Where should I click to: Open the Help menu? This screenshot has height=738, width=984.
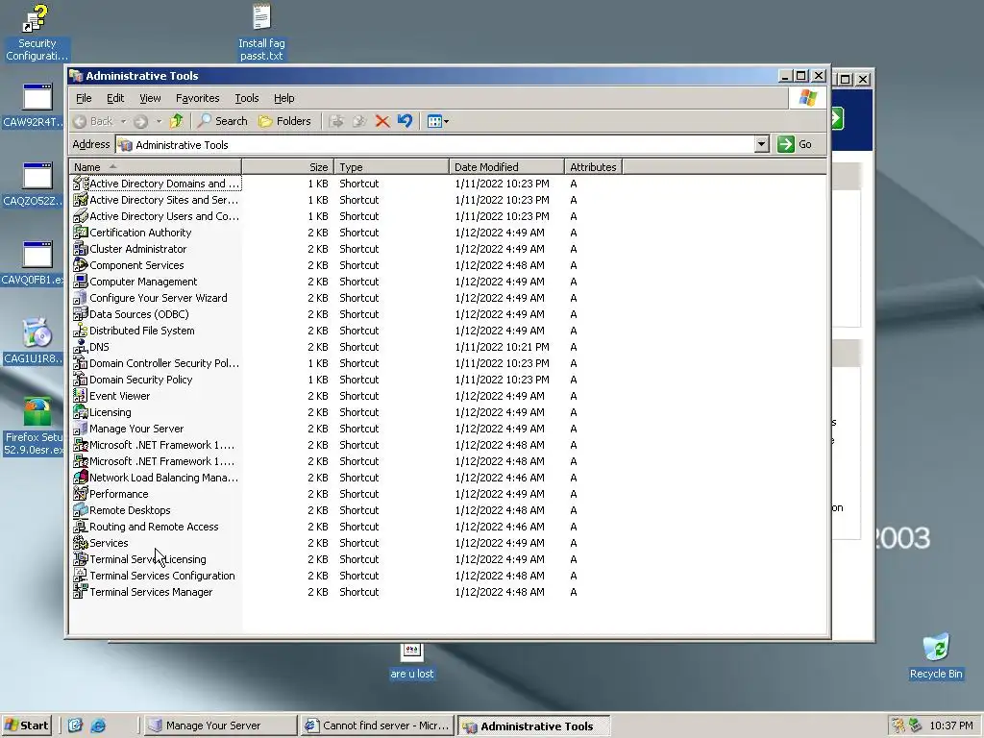click(x=283, y=98)
